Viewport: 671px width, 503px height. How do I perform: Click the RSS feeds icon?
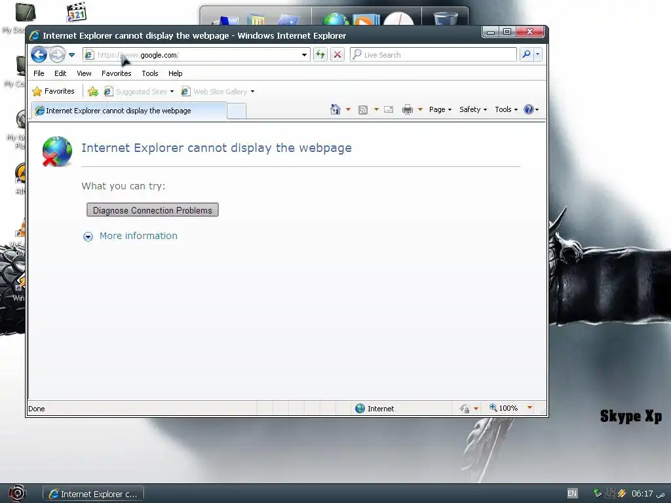363,109
